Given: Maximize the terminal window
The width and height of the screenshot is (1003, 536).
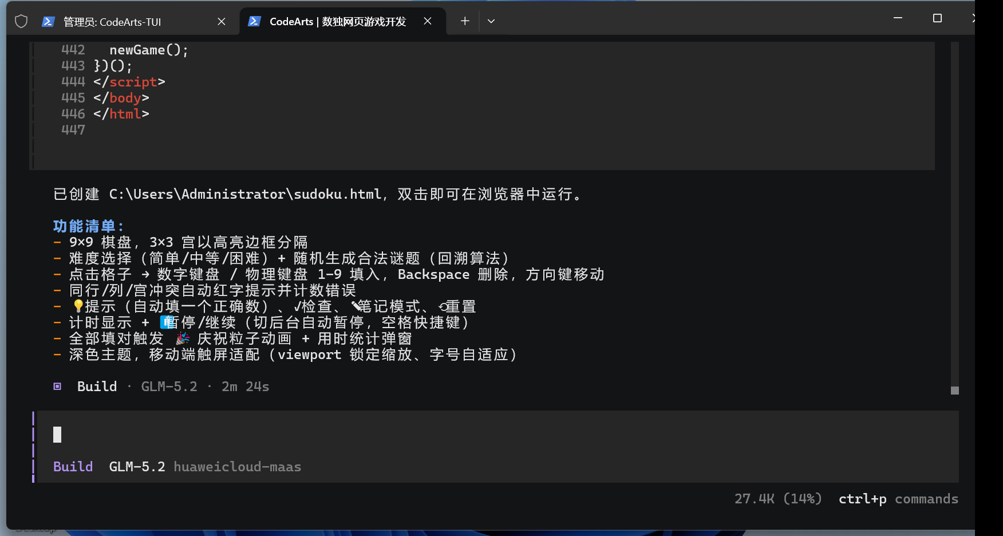Looking at the screenshot, I should 937,18.
